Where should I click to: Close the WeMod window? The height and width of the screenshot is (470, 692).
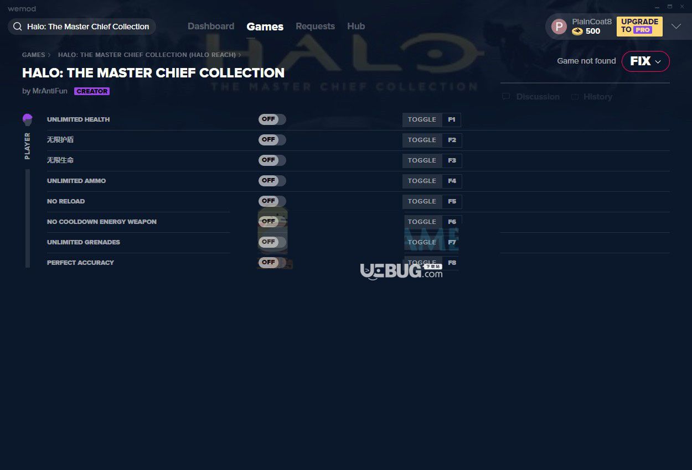coord(682,7)
